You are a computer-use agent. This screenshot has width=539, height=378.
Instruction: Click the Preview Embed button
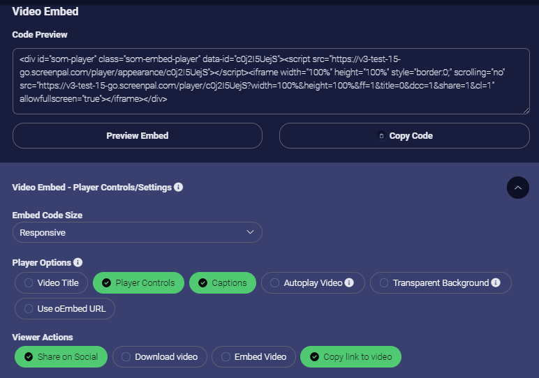click(138, 135)
